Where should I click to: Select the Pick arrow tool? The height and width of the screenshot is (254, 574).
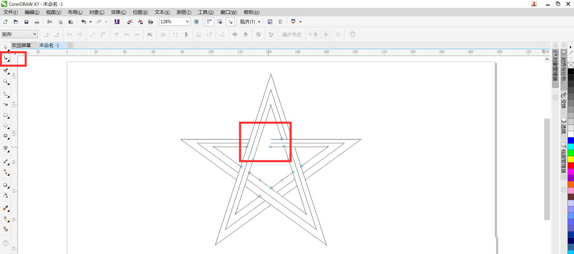(x=6, y=47)
